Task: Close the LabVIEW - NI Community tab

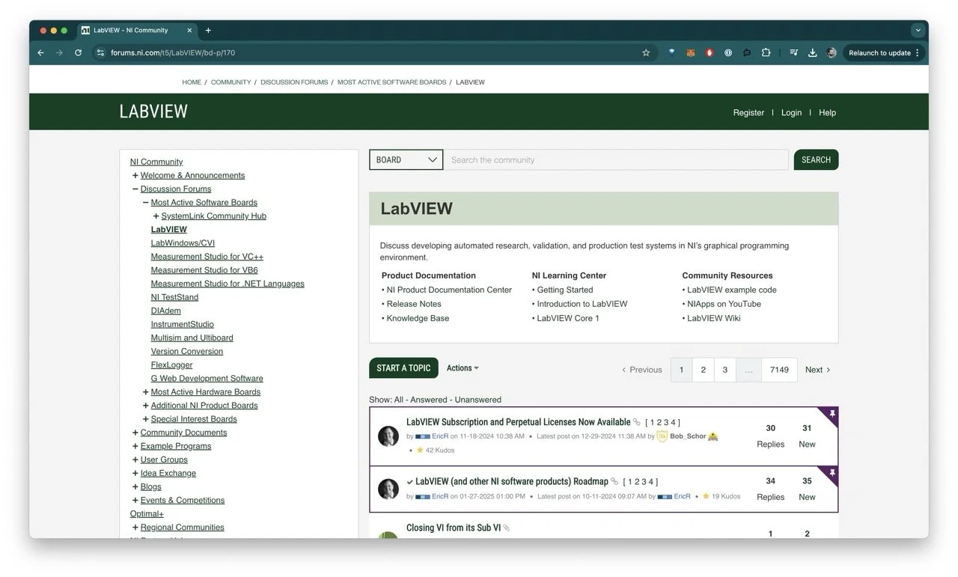Action: (189, 31)
